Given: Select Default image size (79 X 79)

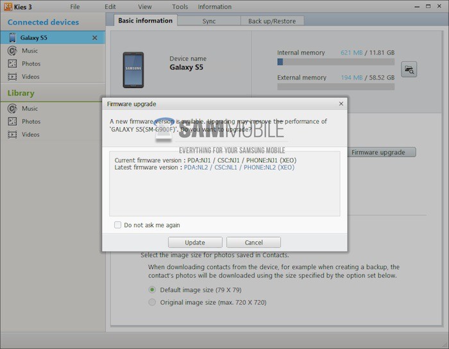Looking at the screenshot, I should point(153,290).
